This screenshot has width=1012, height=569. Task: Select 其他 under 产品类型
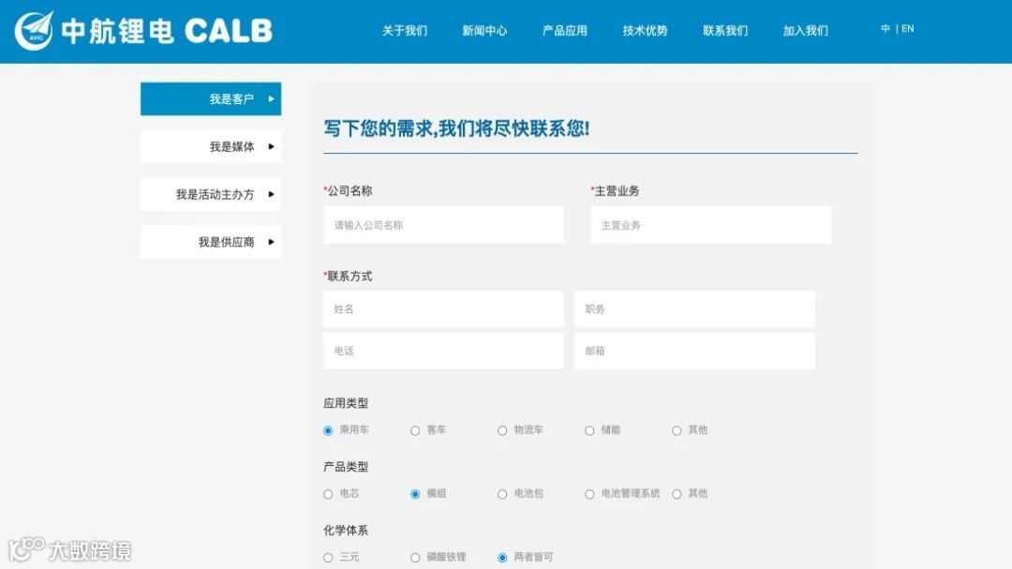[x=677, y=494]
